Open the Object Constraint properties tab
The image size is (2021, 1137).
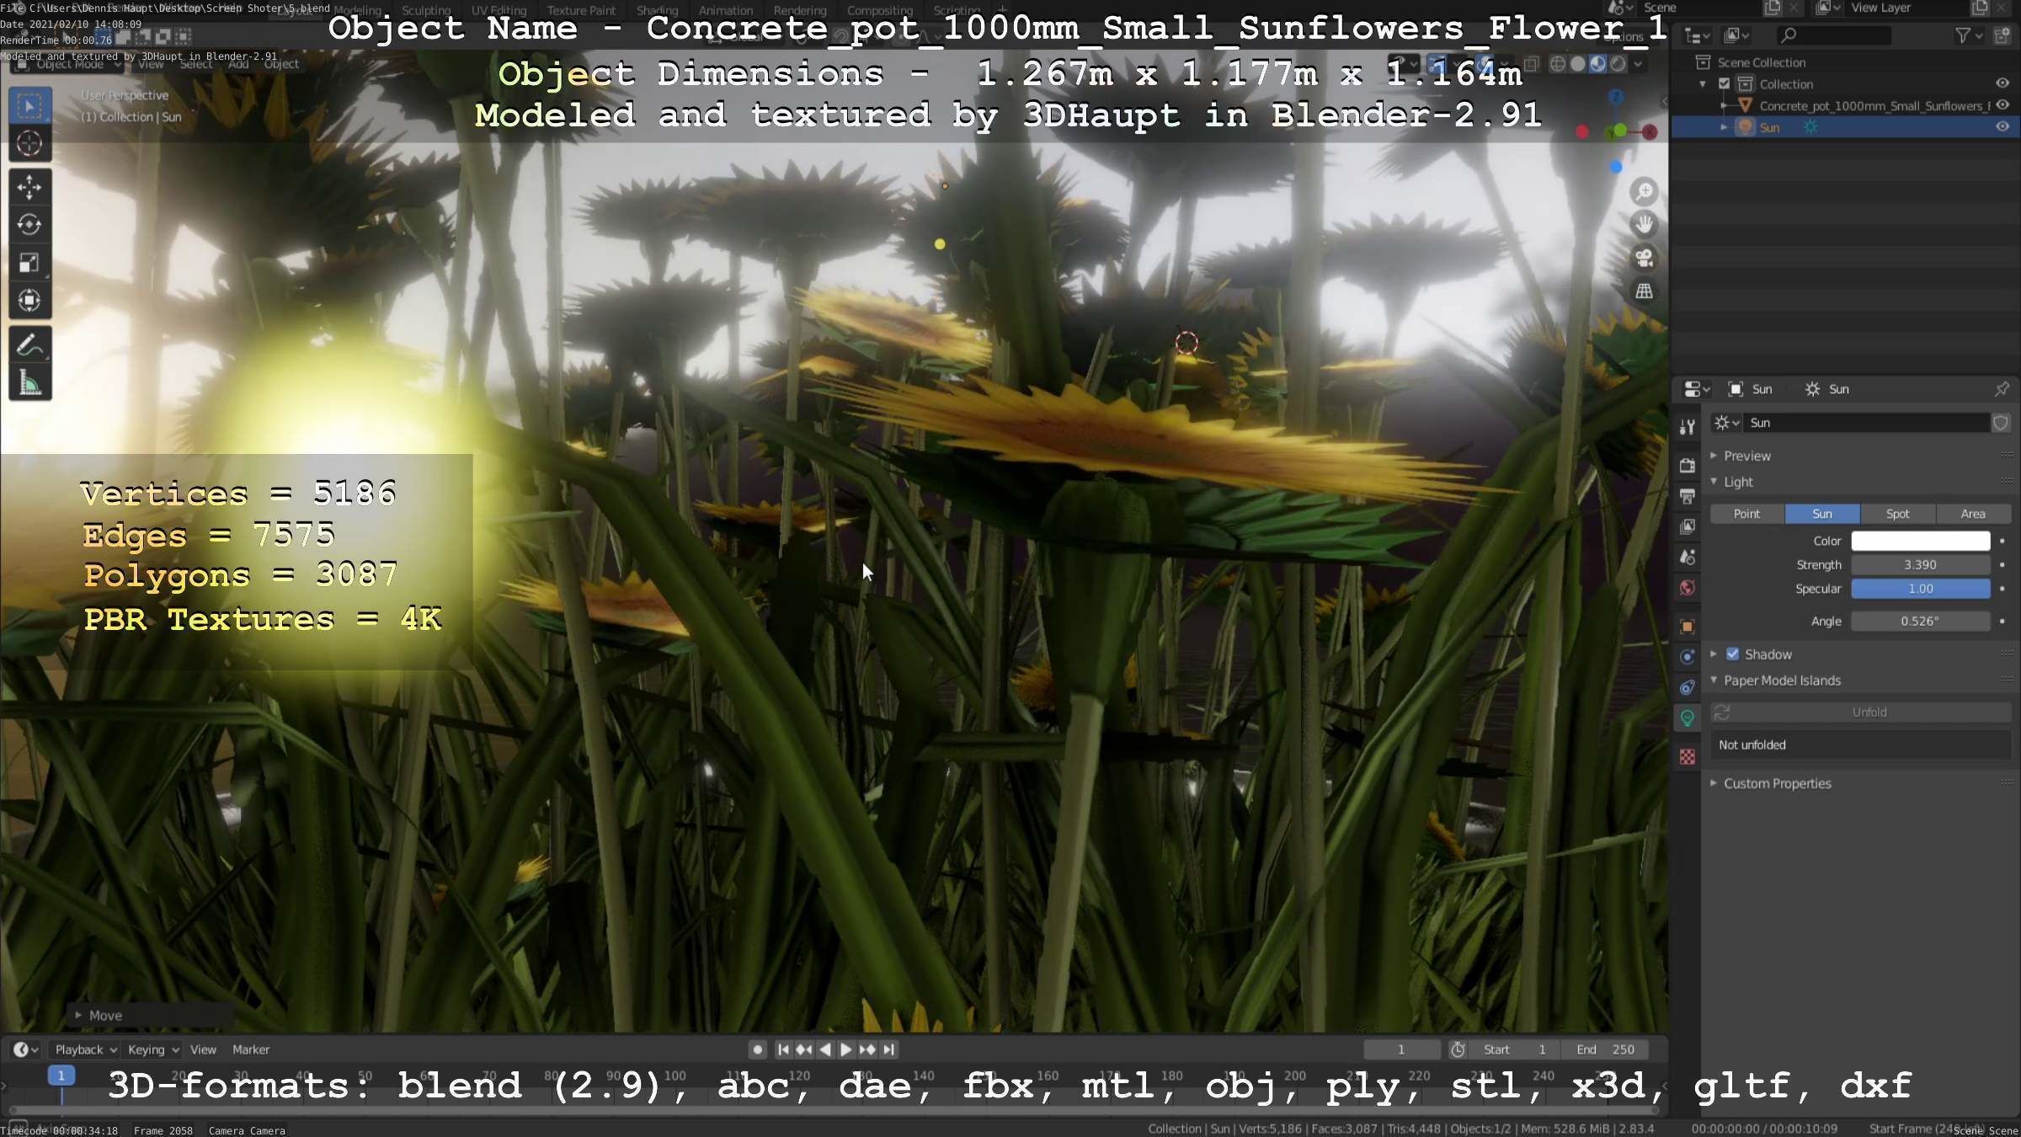tap(1688, 687)
